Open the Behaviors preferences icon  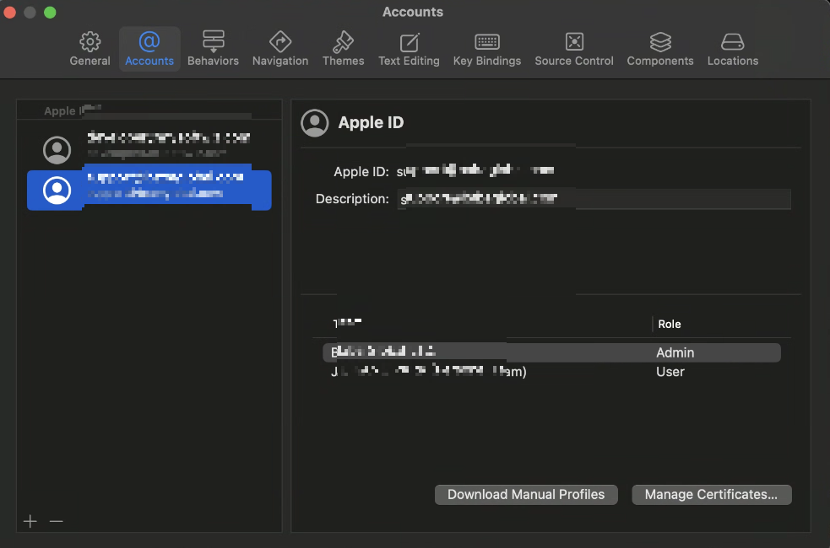214,42
